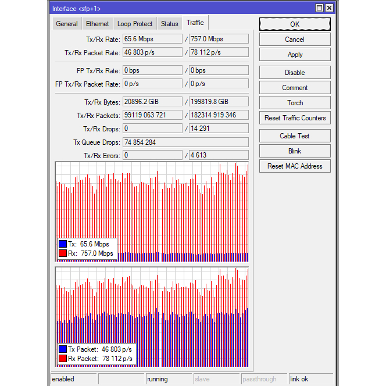386x386 pixels.
Task: Switch to the General tab
Action: click(x=67, y=24)
